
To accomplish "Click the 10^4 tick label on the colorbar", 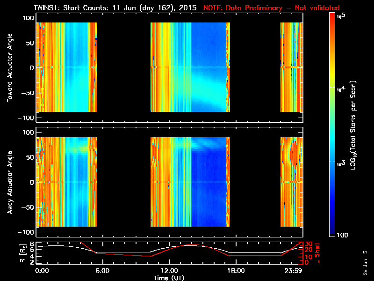I will point(341,89).
